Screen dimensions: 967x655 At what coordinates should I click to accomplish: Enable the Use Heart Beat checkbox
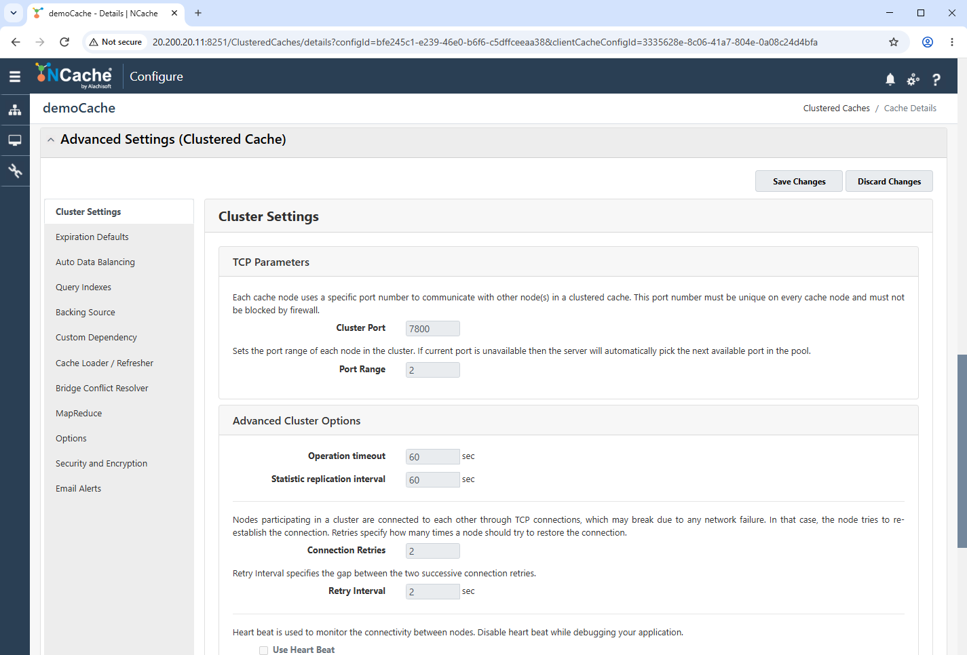263,650
